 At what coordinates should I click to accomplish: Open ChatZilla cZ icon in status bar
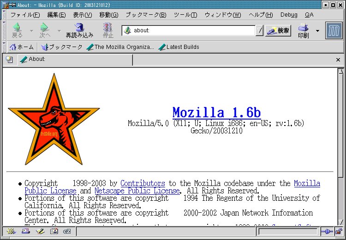point(67,231)
